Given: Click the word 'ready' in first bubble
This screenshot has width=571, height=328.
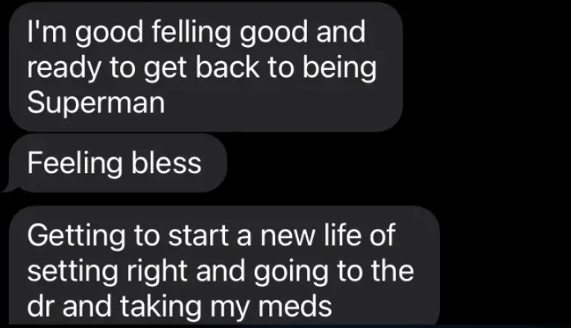Looking at the screenshot, I should [x=64, y=69].
